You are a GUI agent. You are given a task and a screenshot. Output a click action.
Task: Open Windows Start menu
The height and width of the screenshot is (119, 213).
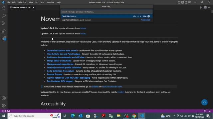point(4,116)
